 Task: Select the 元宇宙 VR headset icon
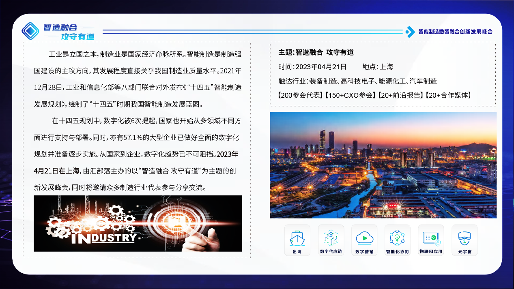[x=465, y=240]
